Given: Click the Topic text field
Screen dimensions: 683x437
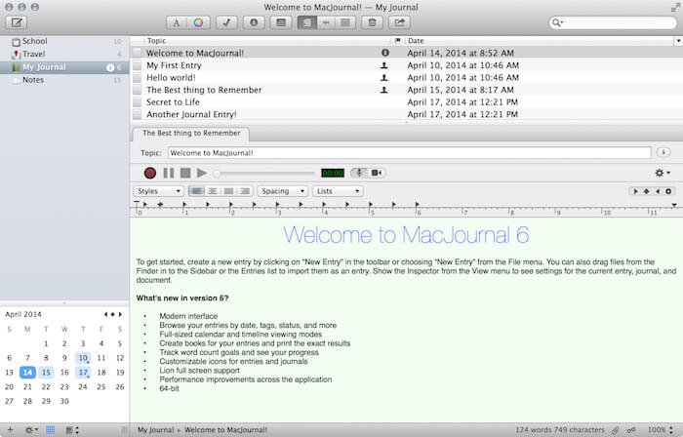Looking at the screenshot, I should click(410, 153).
